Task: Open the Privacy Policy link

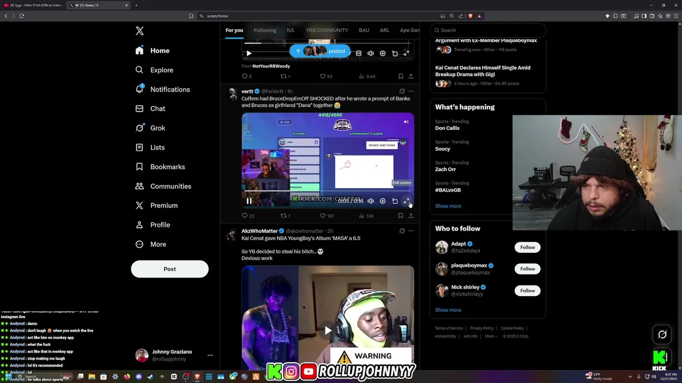Action: 482,328
